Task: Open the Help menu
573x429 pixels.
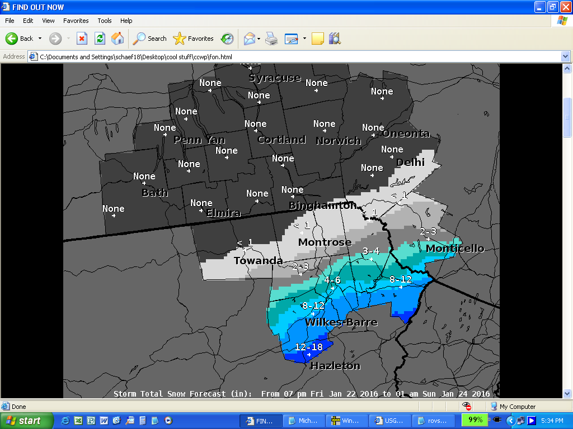Action: tap(126, 21)
